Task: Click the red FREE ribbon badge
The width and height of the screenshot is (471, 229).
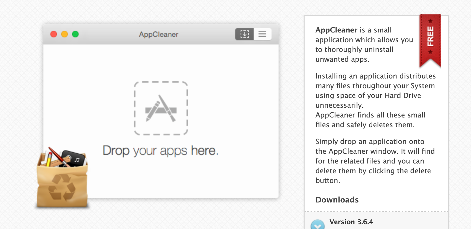Action: pos(430,41)
